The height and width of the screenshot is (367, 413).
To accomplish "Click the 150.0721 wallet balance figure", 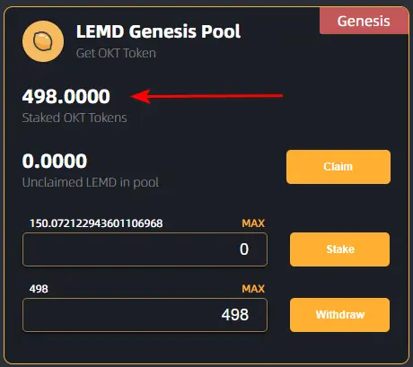I will pyautogui.click(x=96, y=223).
